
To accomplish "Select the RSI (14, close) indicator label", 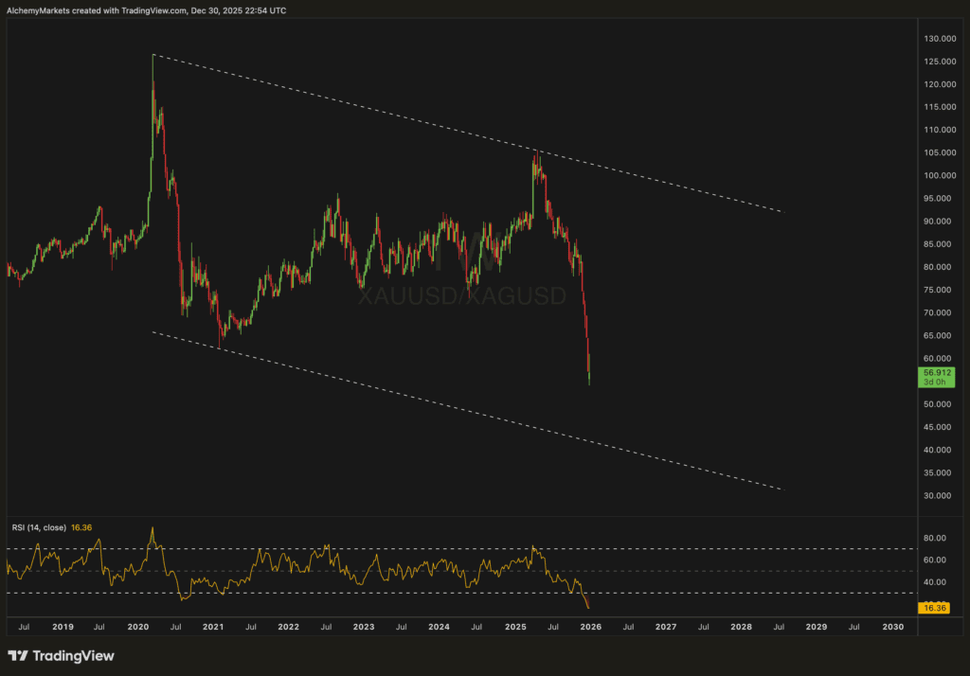I will coord(39,527).
